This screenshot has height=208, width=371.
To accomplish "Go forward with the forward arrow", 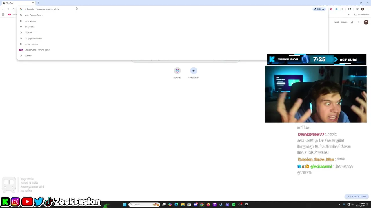I will [8, 9].
